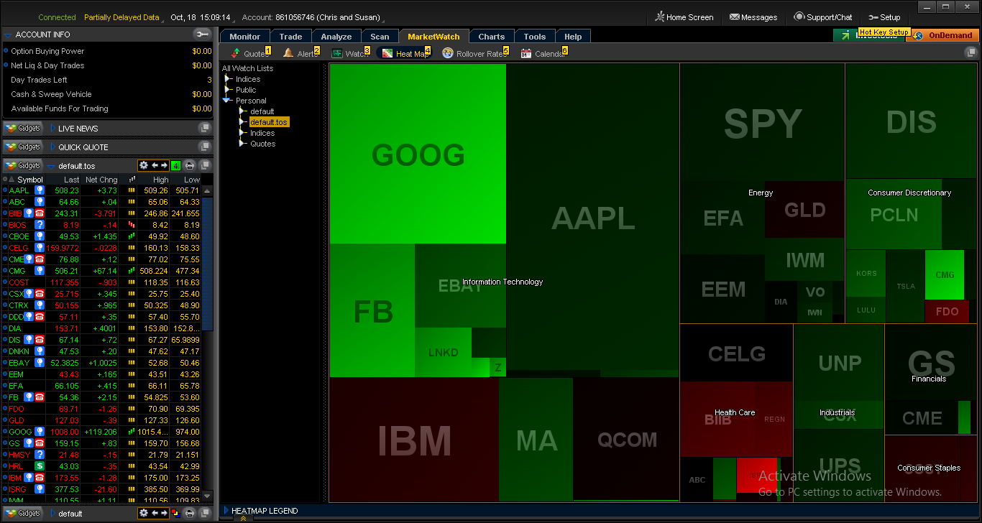Switch to the Tools tab
The height and width of the screenshot is (523, 982).
click(535, 37)
